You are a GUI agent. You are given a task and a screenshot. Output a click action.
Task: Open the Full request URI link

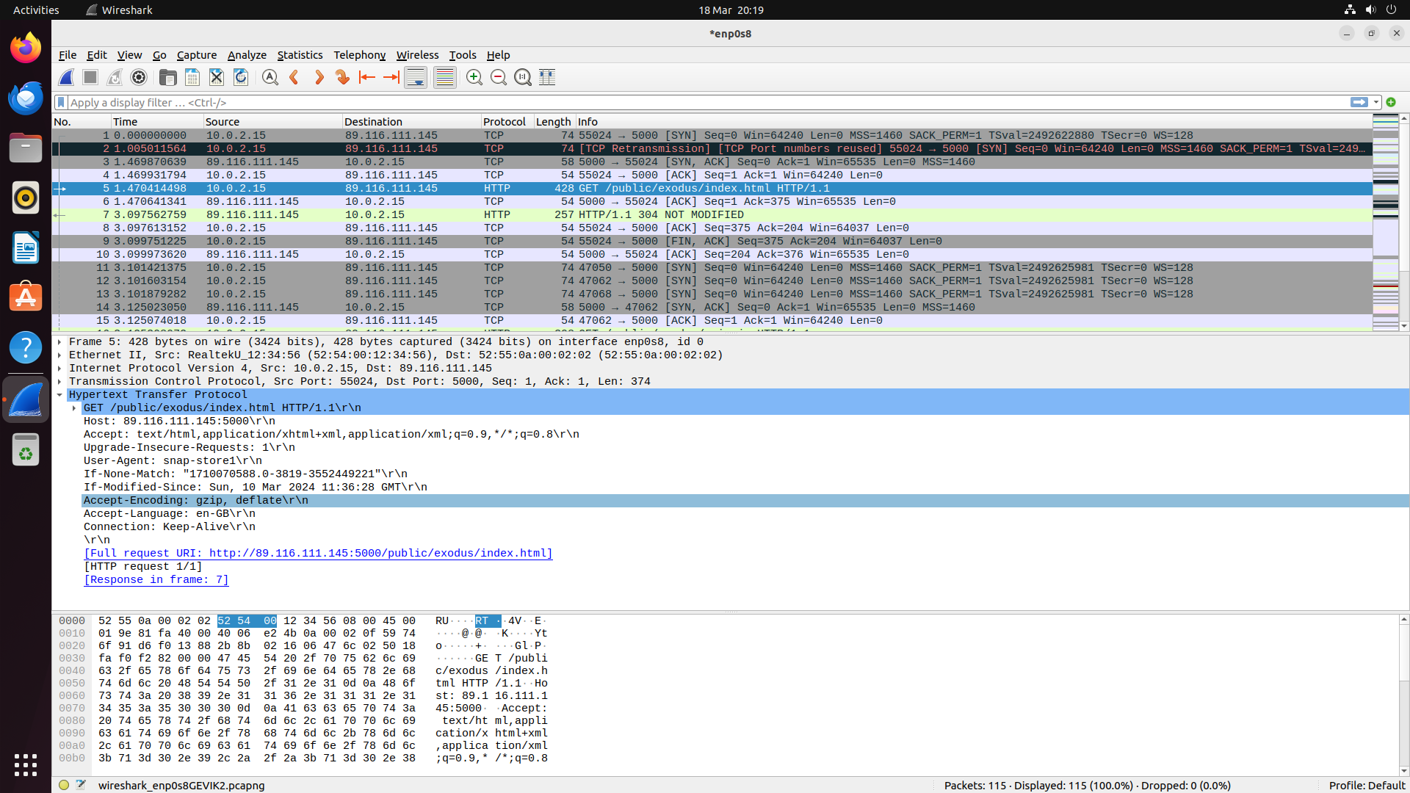click(x=318, y=554)
